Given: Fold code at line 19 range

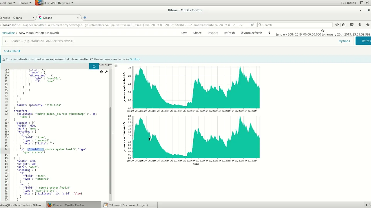Looking at the screenshot, I should tap(10, 73).
